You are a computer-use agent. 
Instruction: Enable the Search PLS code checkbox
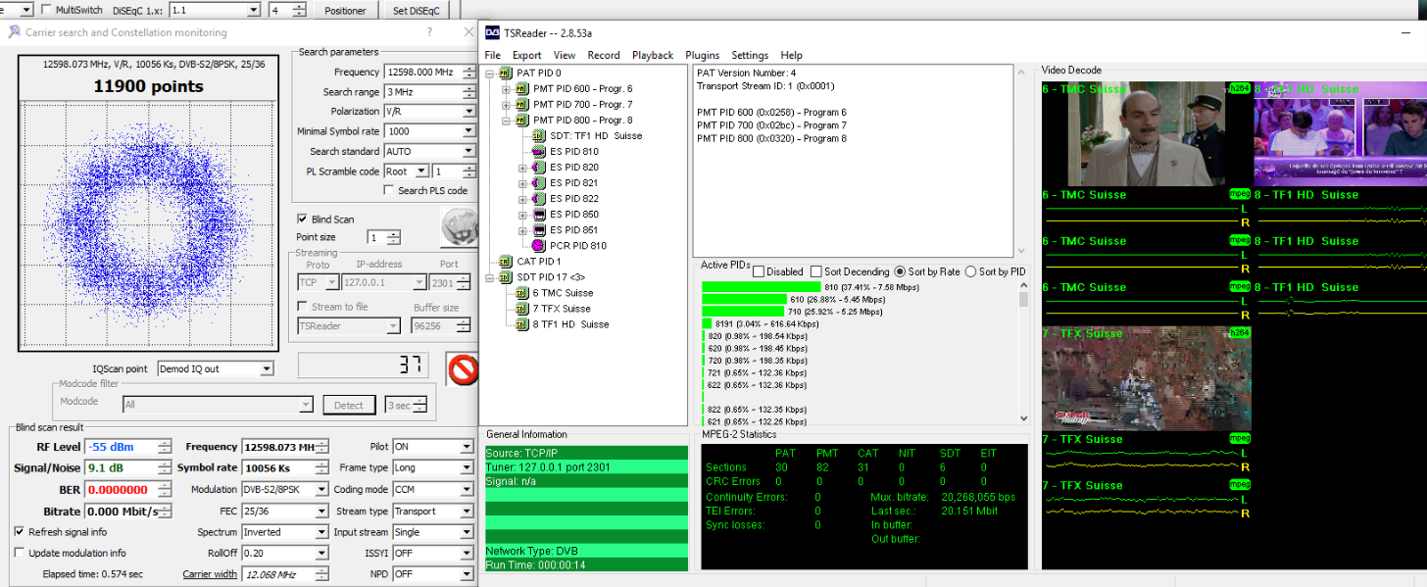[389, 190]
